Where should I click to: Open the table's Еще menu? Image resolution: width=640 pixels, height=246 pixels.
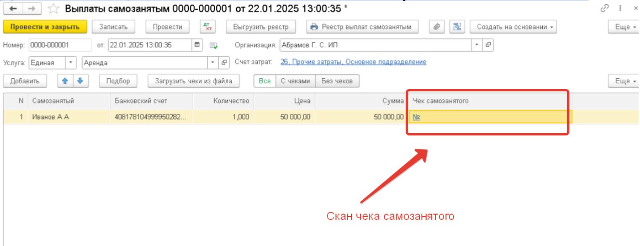coord(623,81)
